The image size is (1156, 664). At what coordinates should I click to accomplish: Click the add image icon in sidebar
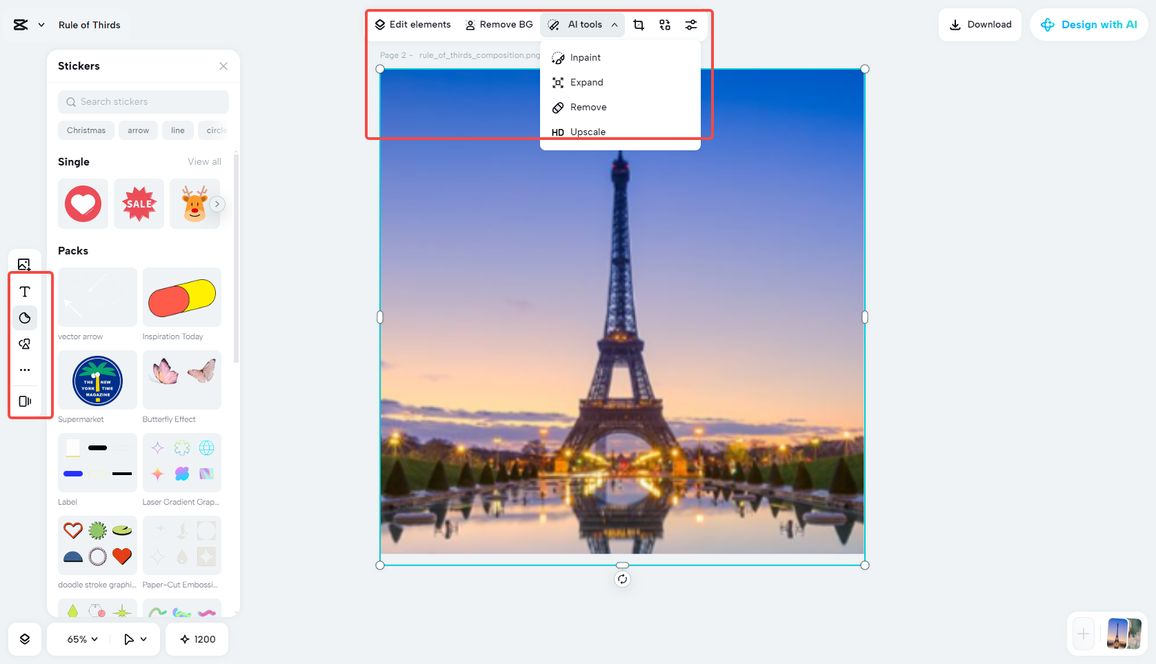25,264
